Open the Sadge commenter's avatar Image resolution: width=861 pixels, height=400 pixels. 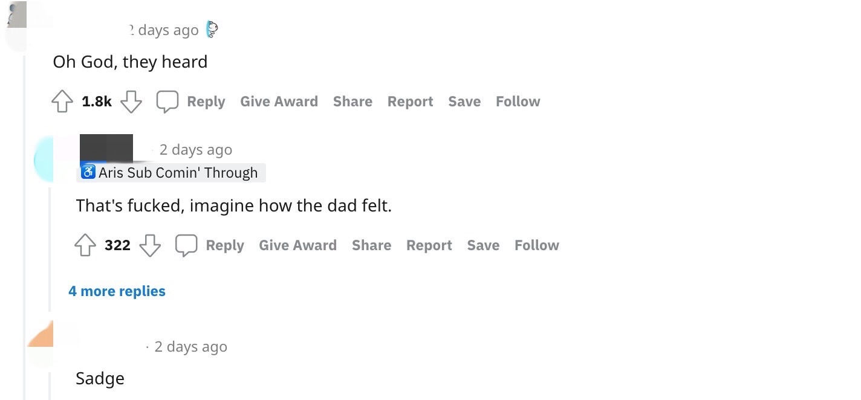[41, 344]
